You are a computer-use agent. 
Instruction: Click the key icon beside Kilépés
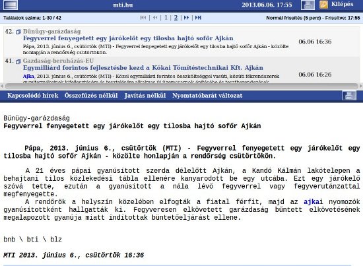[323, 5]
